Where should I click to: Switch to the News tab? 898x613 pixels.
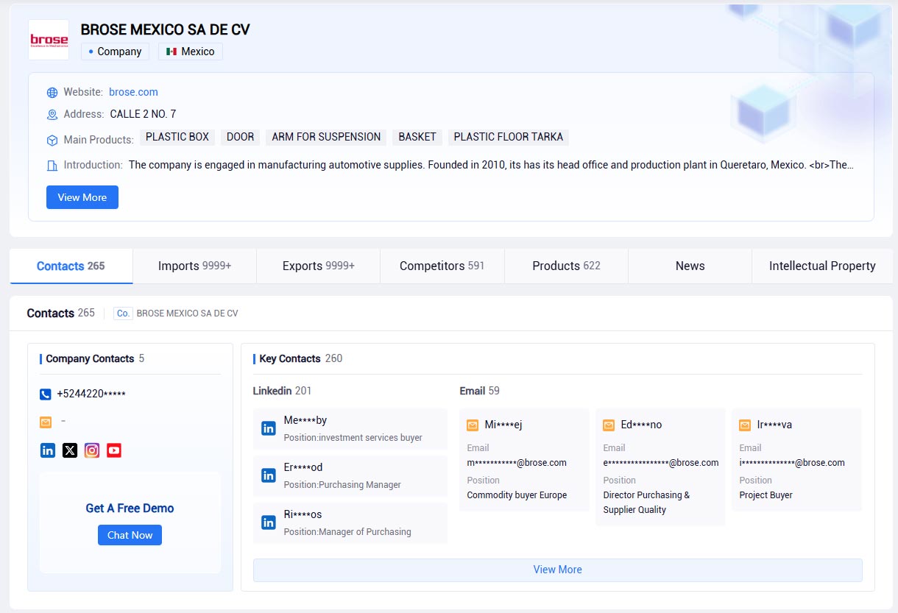coord(690,266)
